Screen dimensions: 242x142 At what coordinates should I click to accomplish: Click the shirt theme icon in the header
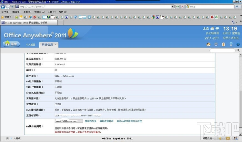tap(223, 44)
